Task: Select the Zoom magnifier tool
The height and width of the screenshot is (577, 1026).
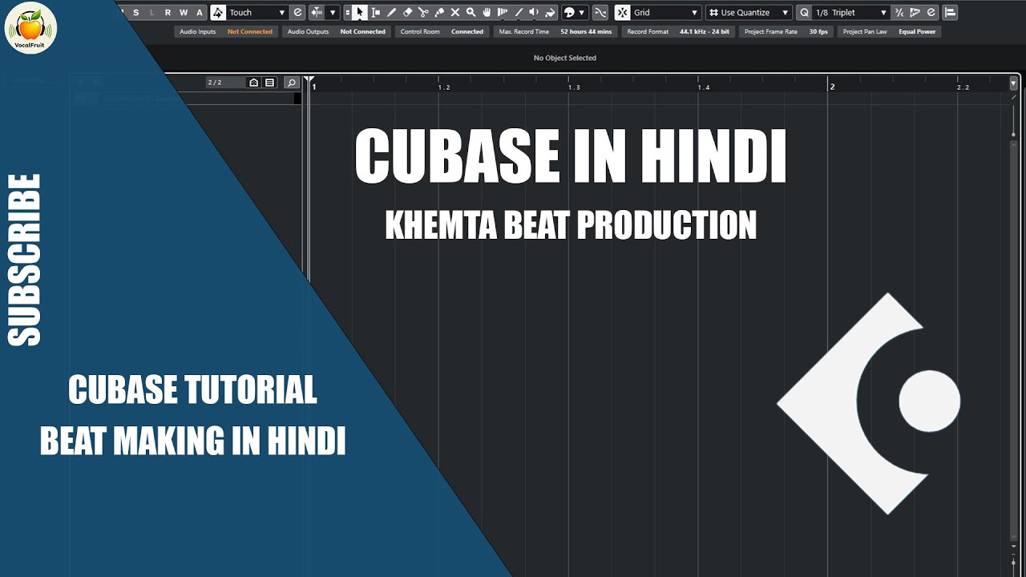Action: [471, 12]
